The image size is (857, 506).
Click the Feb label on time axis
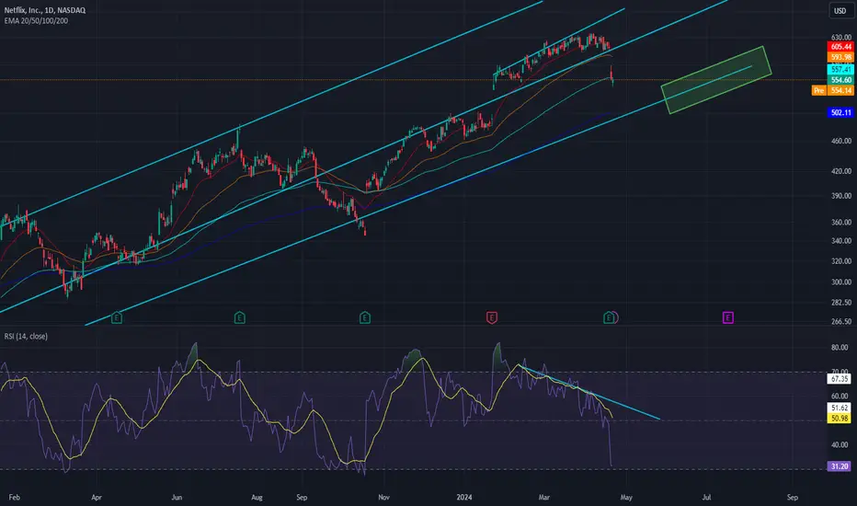(14, 497)
